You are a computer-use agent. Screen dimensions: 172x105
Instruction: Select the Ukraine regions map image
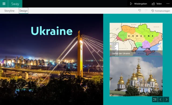tap(136, 39)
